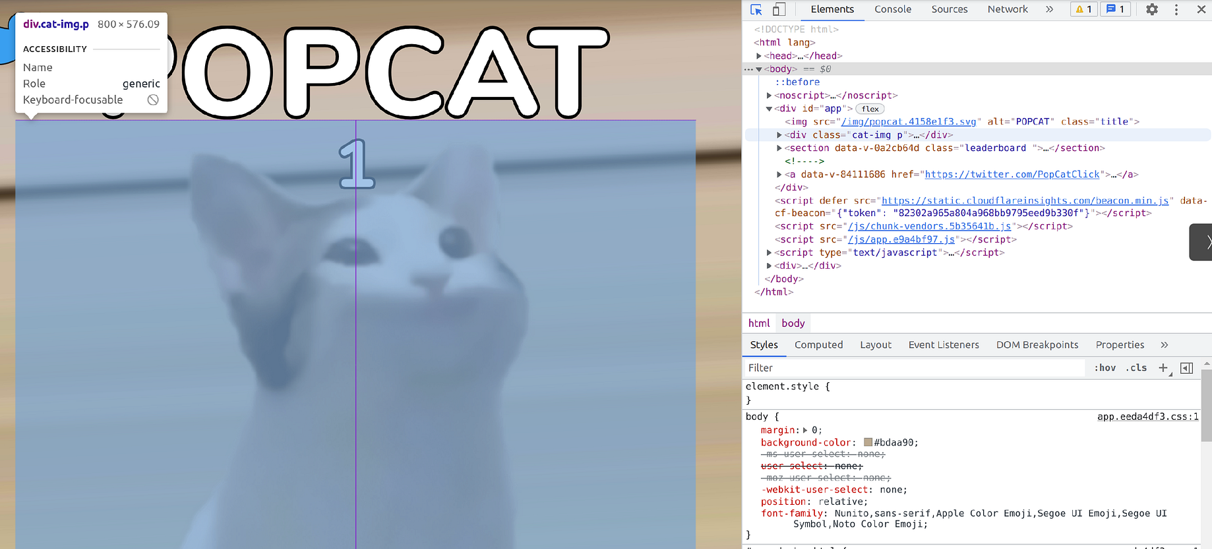Image resolution: width=1212 pixels, height=549 pixels.
Task: Expand the head element node
Action: point(758,56)
